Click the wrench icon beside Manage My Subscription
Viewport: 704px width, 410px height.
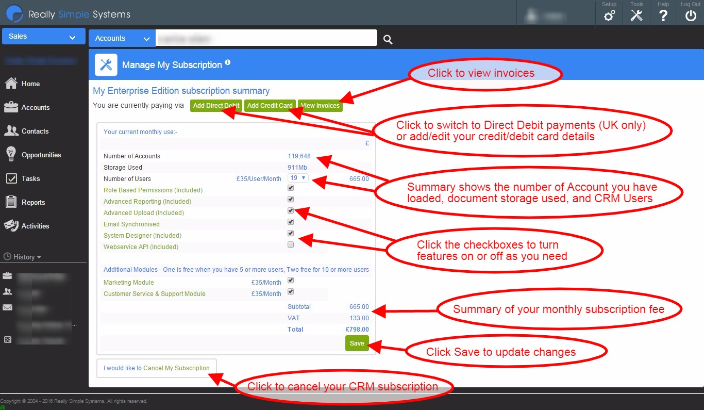coord(106,64)
